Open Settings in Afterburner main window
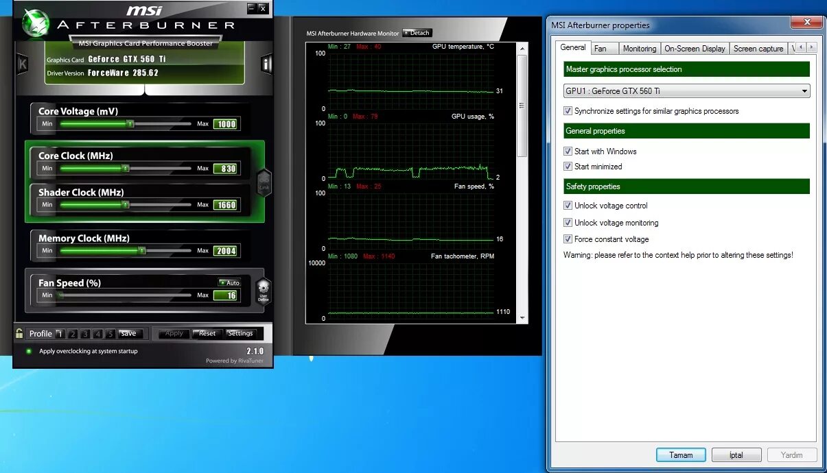827x473 pixels. pyautogui.click(x=240, y=334)
